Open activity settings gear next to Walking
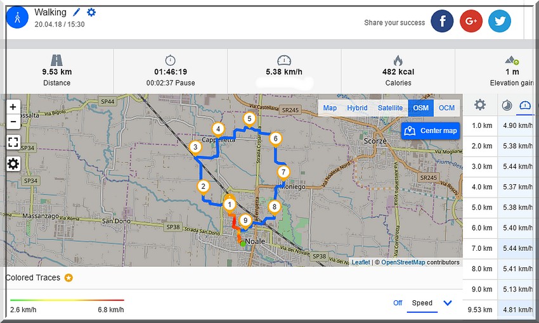Viewport: 539px width, 323px height. point(91,12)
